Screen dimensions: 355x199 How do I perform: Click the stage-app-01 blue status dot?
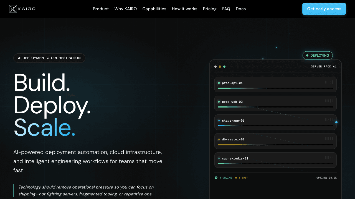coord(219,121)
